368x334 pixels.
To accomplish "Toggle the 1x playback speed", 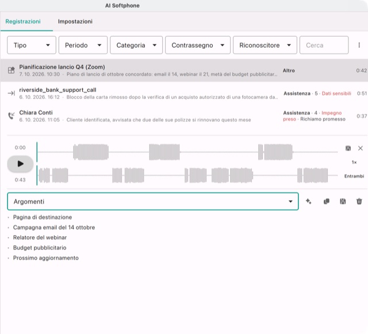I will pyautogui.click(x=354, y=162).
